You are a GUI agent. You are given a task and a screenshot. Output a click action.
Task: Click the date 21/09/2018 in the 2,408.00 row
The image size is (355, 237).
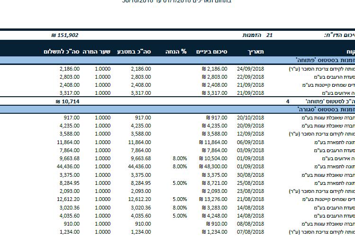click(250, 85)
